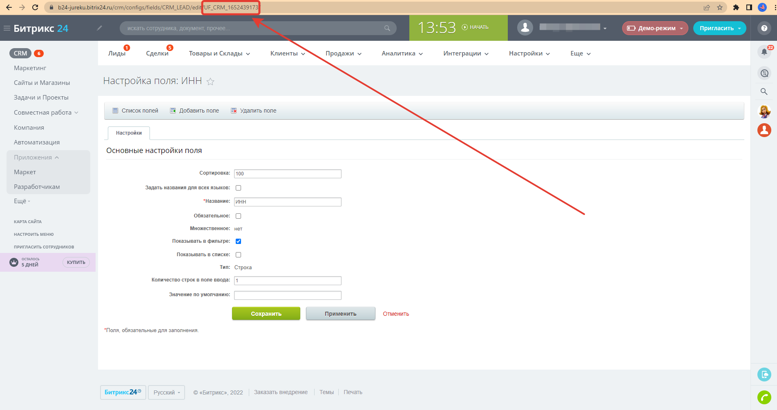The image size is (777, 410).
Task: Open the chat messages icon in right sidebar
Action: point(764,73)
